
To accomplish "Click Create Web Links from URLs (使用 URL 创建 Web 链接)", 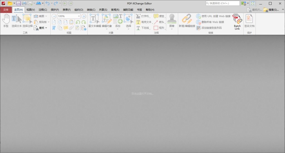I will pos(213,16).
